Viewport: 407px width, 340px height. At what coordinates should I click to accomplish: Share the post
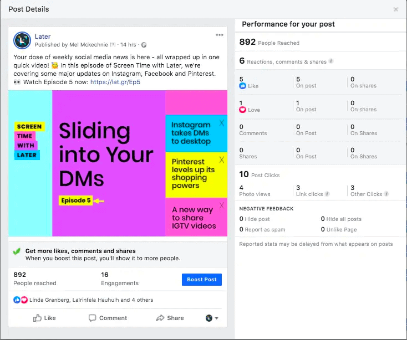tap(170, 318)
